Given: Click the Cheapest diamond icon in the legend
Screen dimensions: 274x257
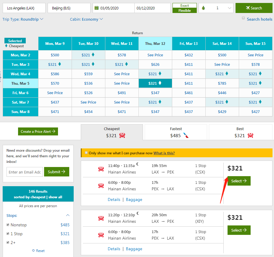Looking at the screenshot, I should click(6, 46).
